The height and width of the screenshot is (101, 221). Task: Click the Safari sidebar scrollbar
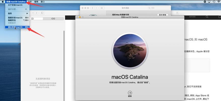pos(64,66)
